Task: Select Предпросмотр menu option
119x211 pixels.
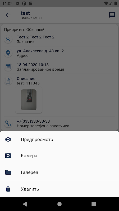Action: (x=59, y=140)
